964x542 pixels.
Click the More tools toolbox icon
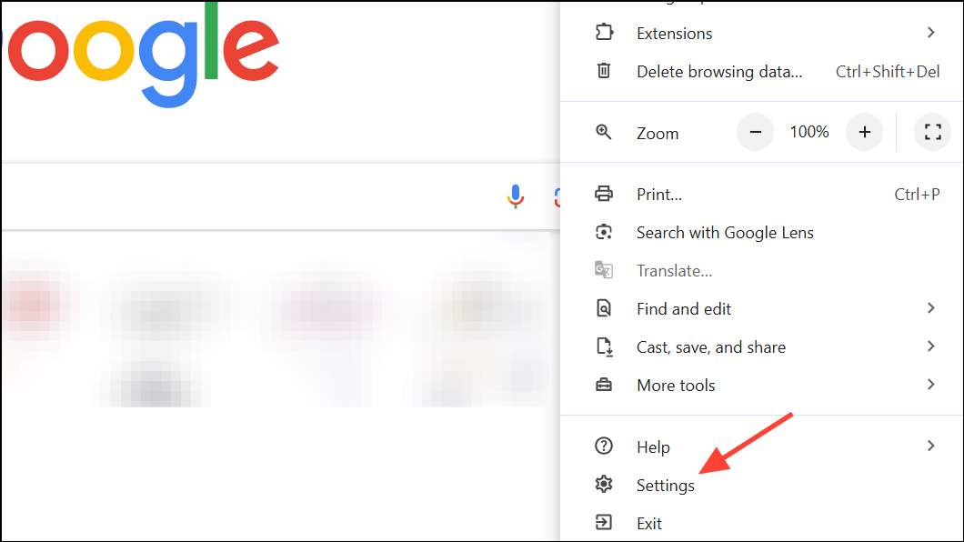coord(604,386)
